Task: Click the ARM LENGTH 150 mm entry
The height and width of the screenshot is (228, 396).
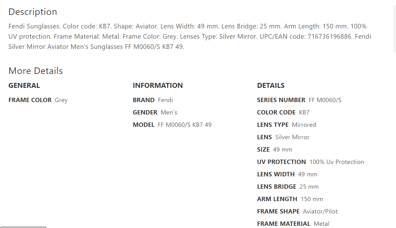Action: point(290,199)
